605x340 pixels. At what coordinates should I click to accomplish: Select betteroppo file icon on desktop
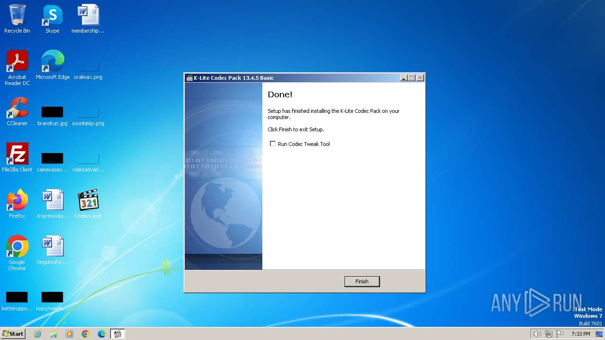pos(17,300)
